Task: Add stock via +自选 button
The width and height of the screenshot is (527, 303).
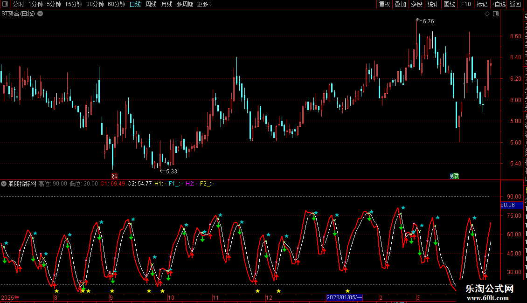Action: (499, 4)
